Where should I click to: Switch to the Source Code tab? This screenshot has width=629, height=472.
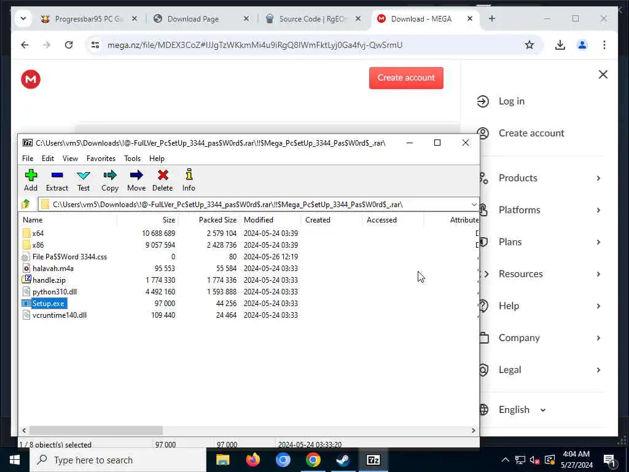pos(313,19)
